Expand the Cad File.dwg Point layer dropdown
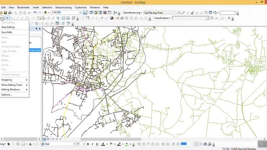 coord(179,13)
